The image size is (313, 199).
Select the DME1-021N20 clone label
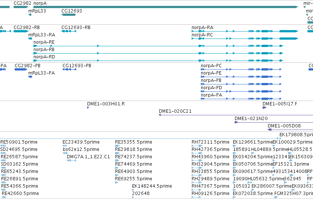point(251,119)
